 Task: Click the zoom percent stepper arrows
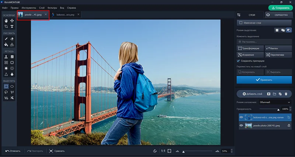(232, 151)
